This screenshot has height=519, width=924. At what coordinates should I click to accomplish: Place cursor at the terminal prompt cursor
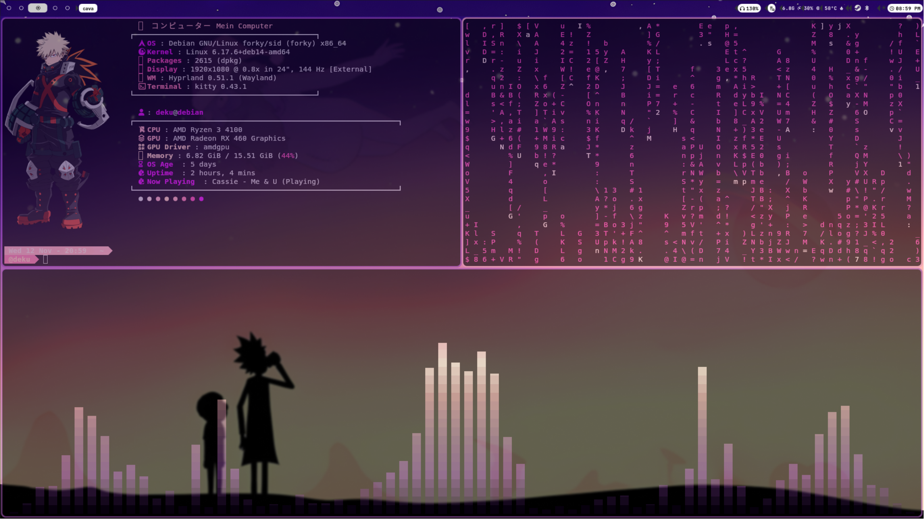[45, 260]
